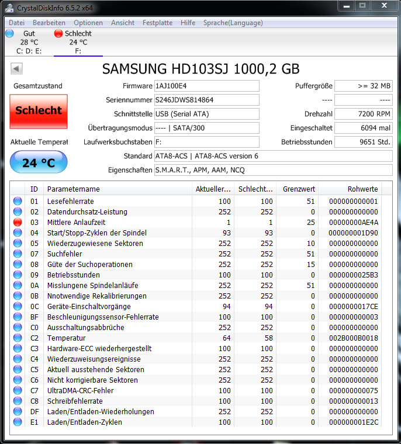Click status orb for Aktuell ausstehende Sektoren
Image resolution: width=401 pixels, height=444 pixels.
coord(18,370)
